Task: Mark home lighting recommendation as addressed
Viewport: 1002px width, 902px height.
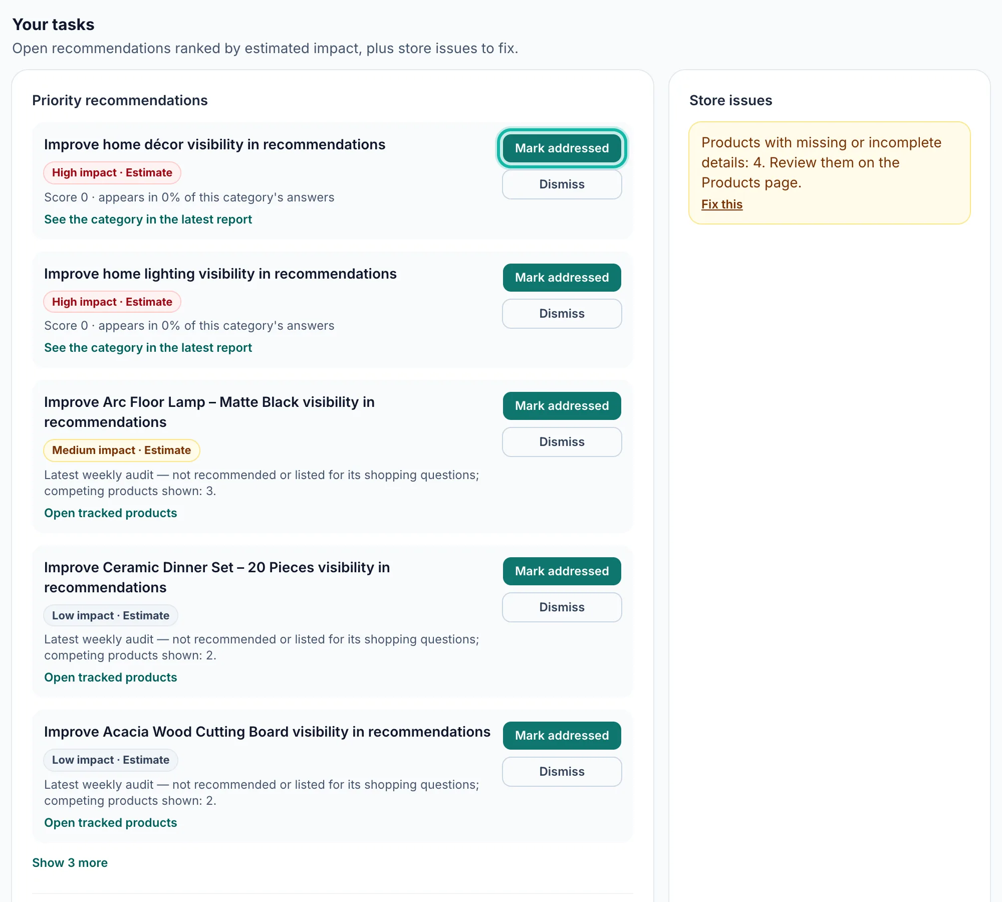Action: pyautogui.click(x=562, y=278)
